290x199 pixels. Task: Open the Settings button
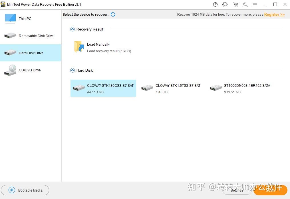[237, 190]
